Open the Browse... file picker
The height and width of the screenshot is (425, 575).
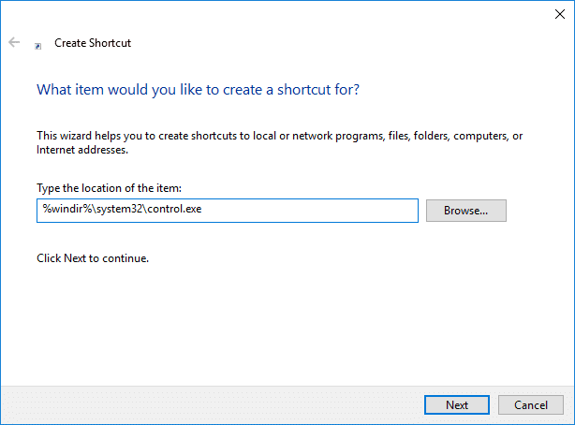point(465,211)
